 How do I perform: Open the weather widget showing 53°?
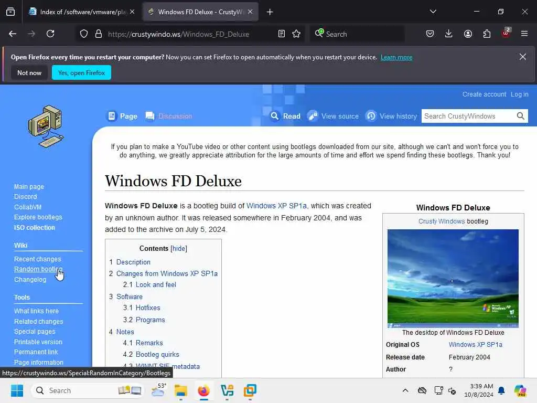[x=158, y=390]
